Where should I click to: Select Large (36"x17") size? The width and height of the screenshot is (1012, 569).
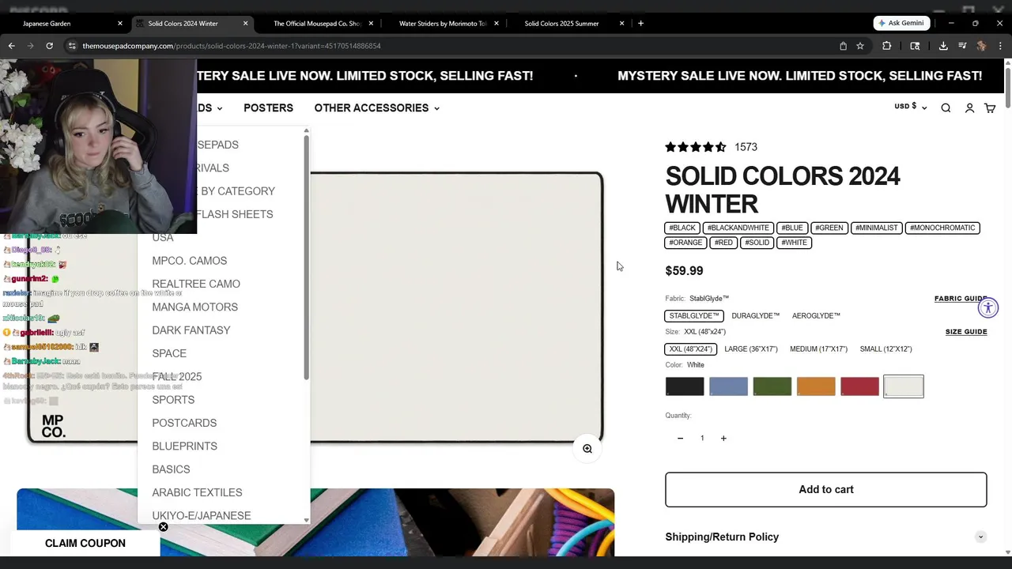[x=750, y=349]
